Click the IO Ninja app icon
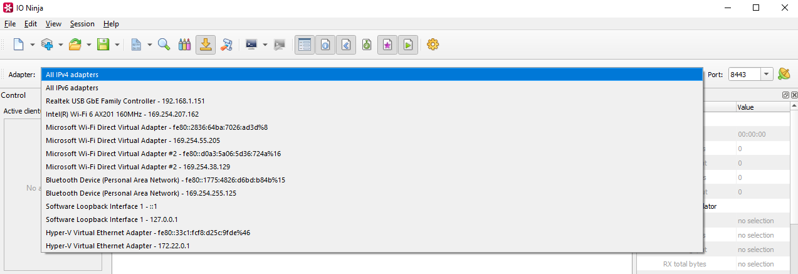This screenshot has height=274, width=798. pyautogui.click(x=8, y=8)
